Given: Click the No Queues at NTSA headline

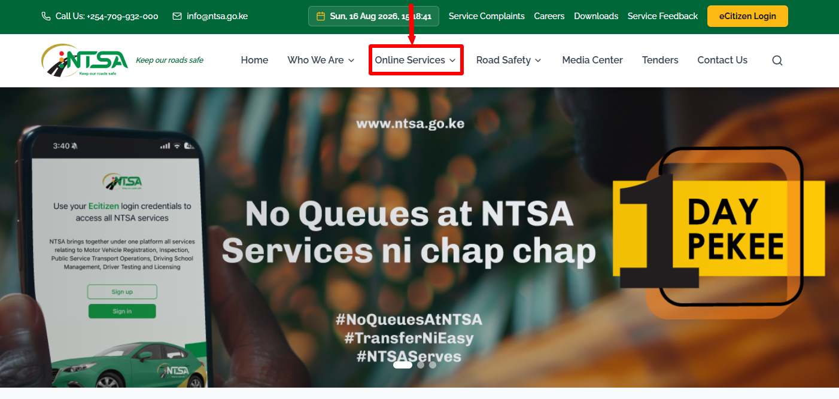Looking at the screenshot, I should pos(410,214).
